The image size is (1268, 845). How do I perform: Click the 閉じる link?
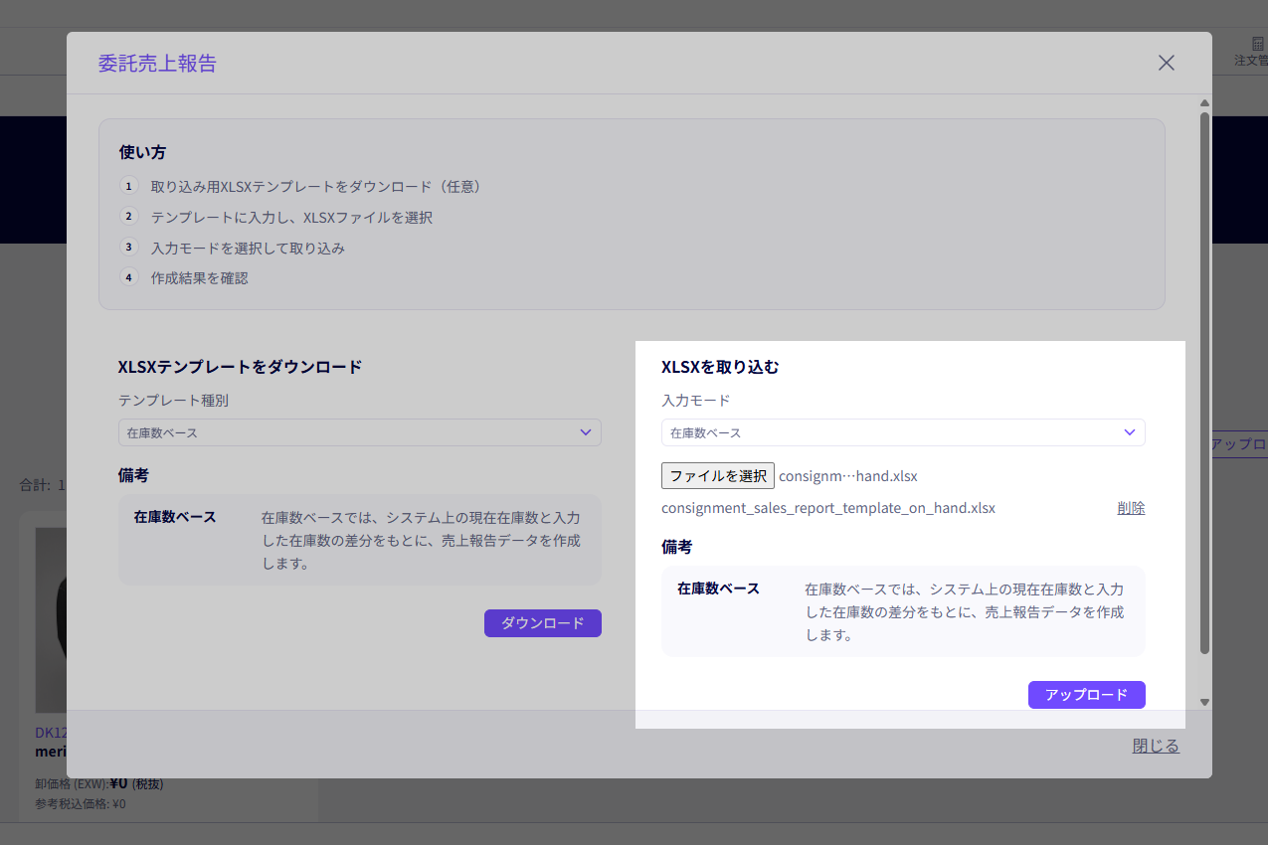click(x=1155, y=745)
